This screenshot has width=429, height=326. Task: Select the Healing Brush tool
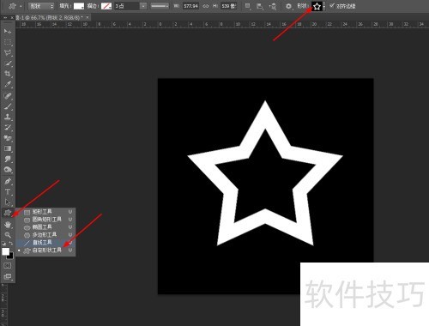pos(8,95)
